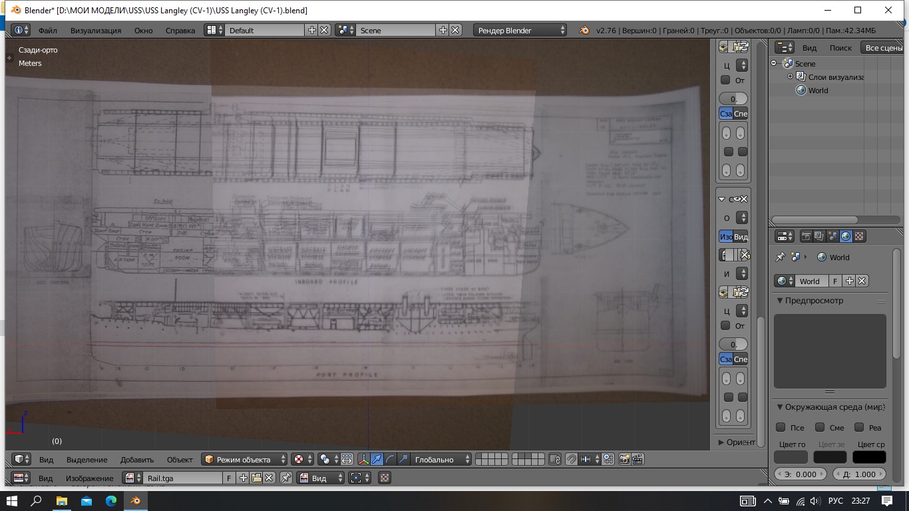Viewport: 909px width, 511px height.
Task: Enable the 'Сме' sky checkbox
Action: 820,427
